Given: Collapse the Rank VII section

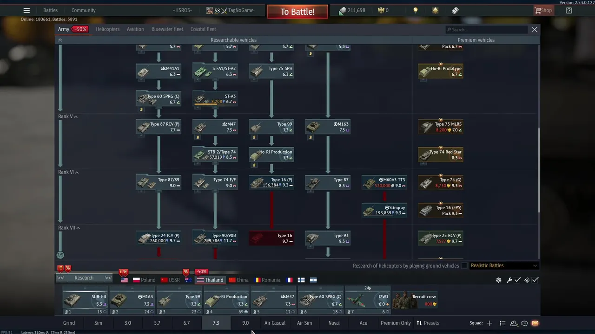Looking at the screenshot, I should [x=69, y=228].
